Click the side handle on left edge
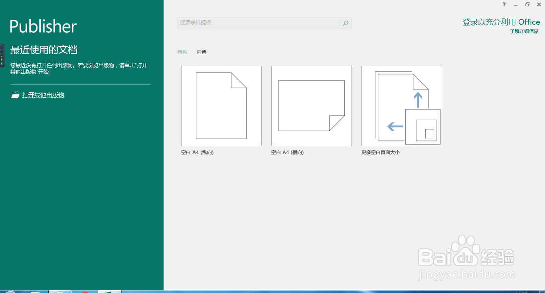The height and width of the screenshot is (293, 545). click(2, 55)
